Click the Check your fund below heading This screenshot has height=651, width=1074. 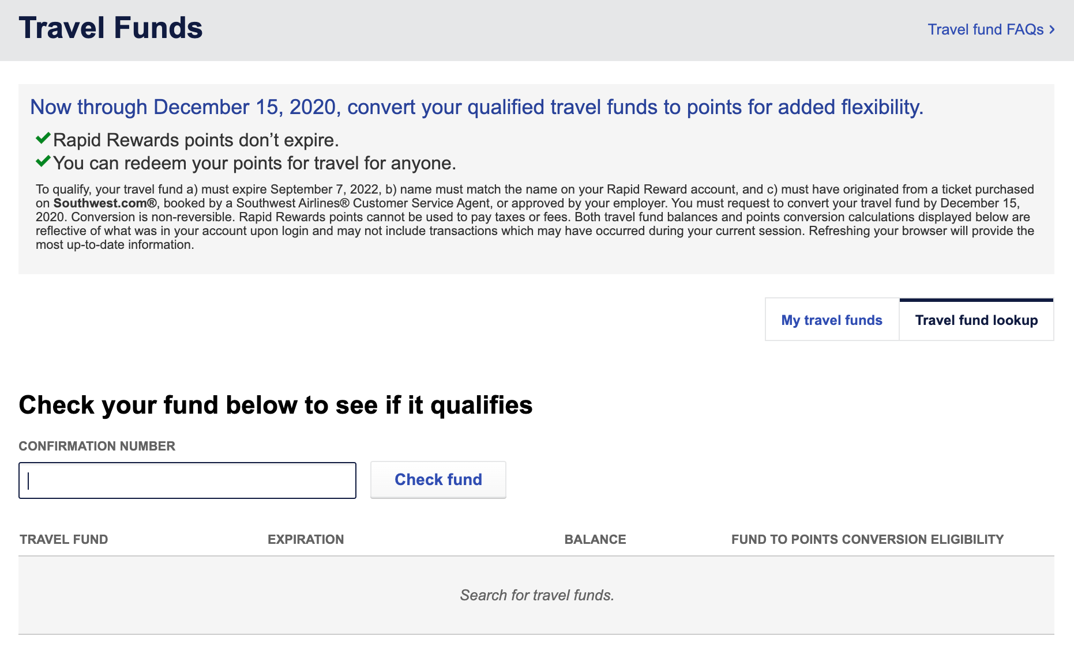point(276,405)
